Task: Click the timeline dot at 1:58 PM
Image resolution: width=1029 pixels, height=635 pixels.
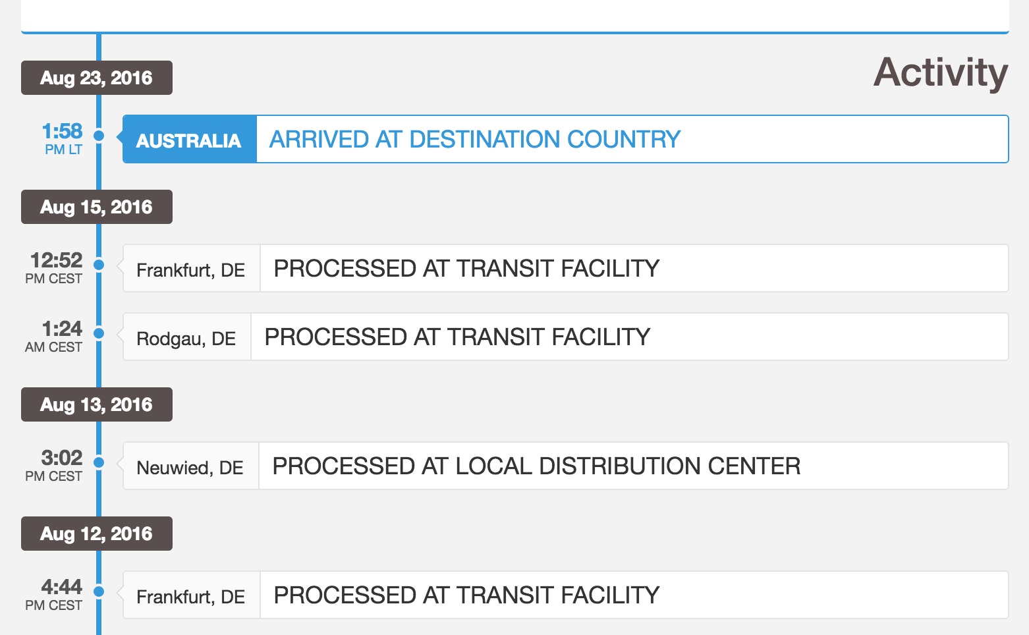Action: (x=99, y=136)
